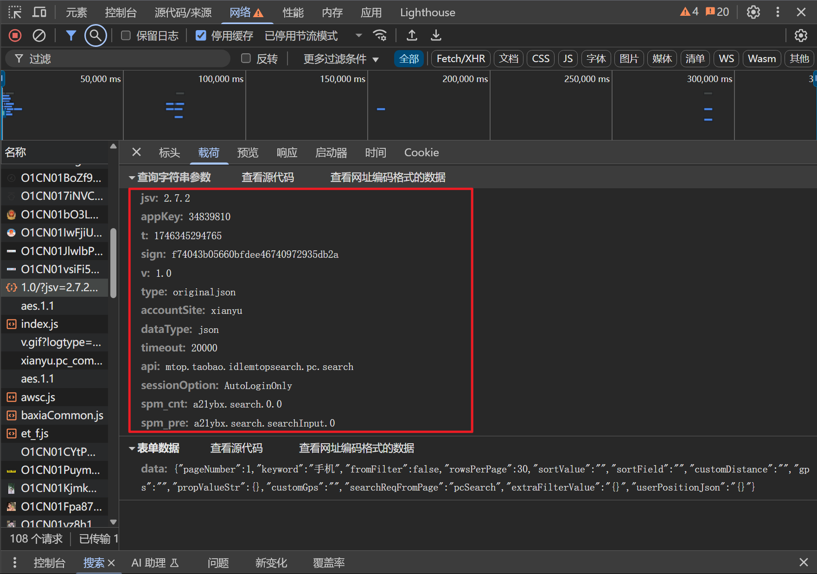The image size is (817, 574).
Task: Toggle the device toolbar icon
Action: click(39, 13)
